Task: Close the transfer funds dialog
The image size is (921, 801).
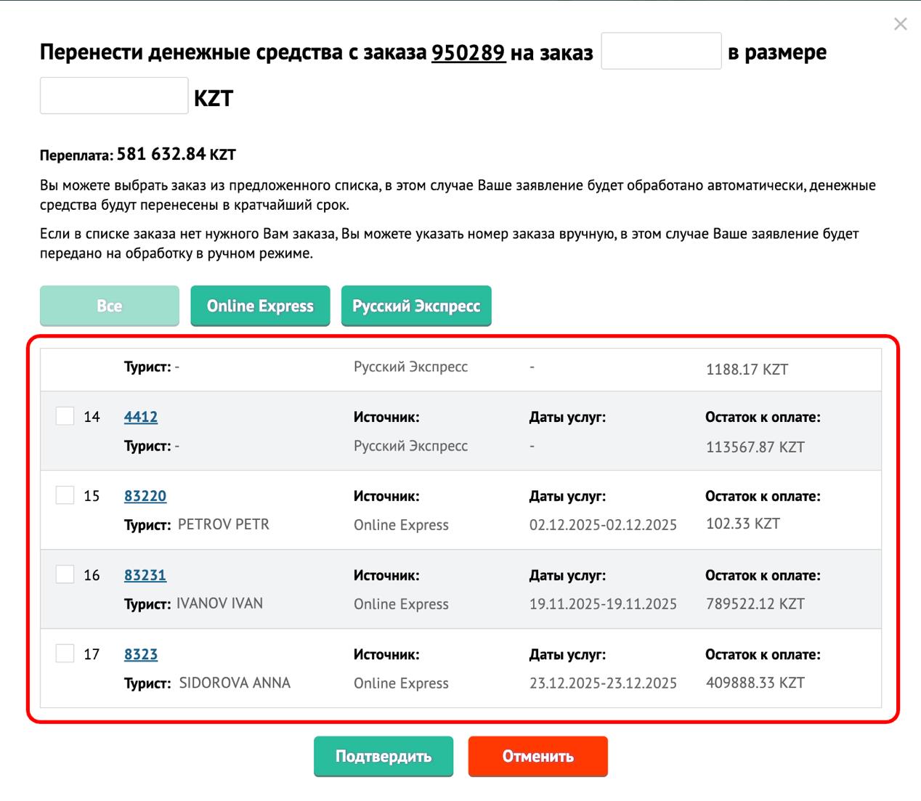Action: coord(900,25)
